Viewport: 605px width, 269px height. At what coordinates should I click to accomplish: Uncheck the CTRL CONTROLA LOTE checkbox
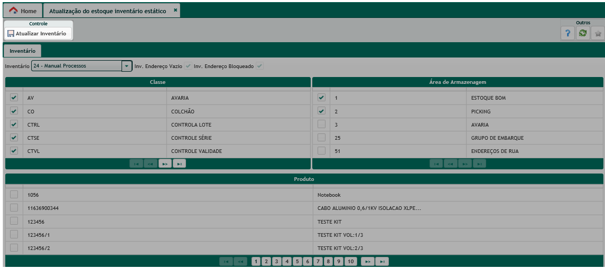(x=14, y=124)
